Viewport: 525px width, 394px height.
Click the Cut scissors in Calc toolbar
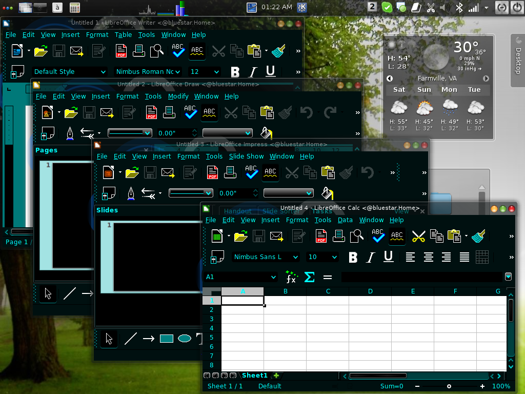pos(418,236)
